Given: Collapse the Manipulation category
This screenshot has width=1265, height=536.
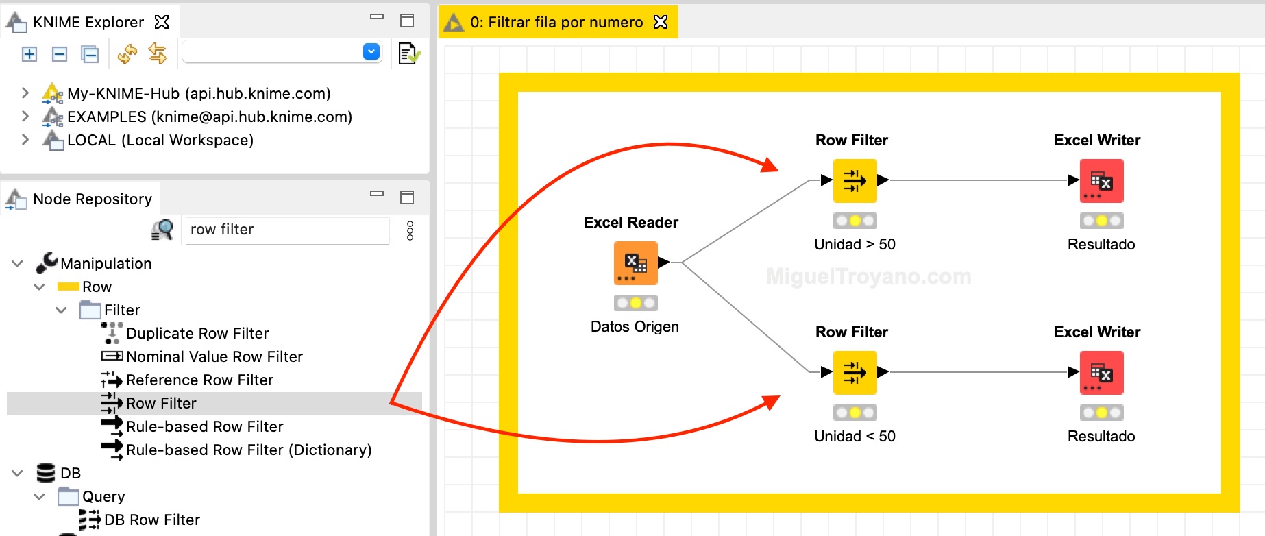Looking at the screenshot, I should (x=17, y=263).
